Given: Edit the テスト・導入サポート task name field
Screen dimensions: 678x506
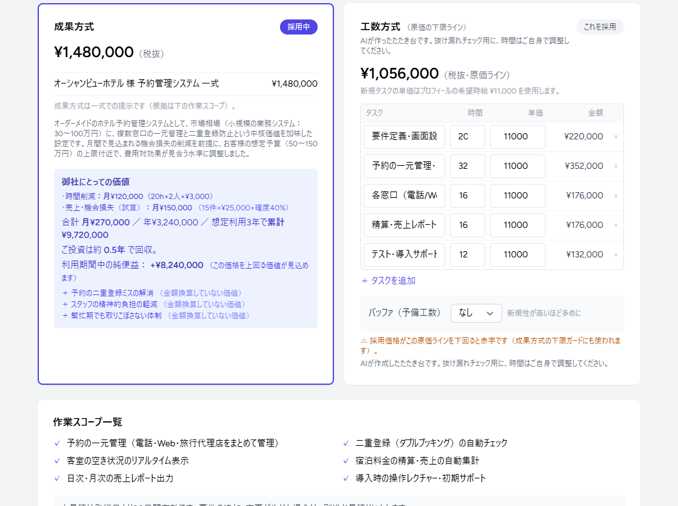Looking at the screenshot, I should click(x=404, y=255).
